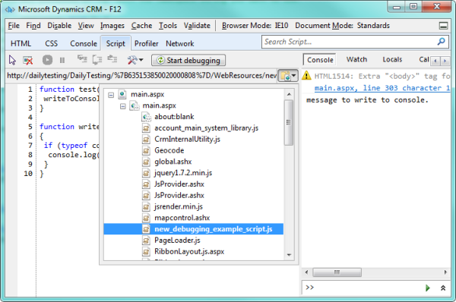Open the configuration tools dropdown icon
The height and width of the screenshot is (302, 456).
[135, 60]
